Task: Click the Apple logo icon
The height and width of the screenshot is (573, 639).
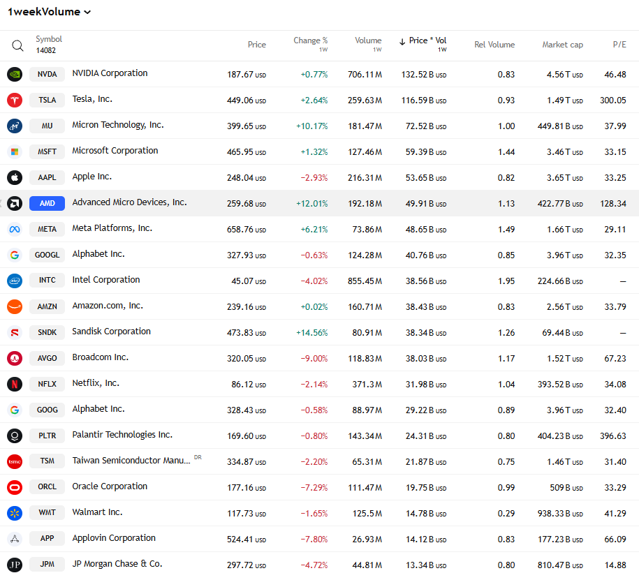Action: pos(15,177)
